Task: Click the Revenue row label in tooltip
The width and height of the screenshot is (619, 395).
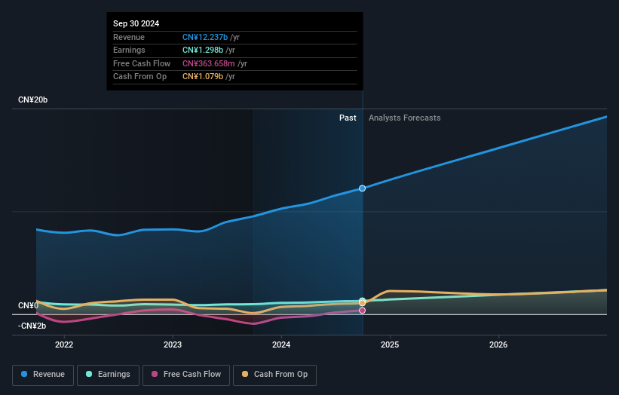Action: (129, 37)
